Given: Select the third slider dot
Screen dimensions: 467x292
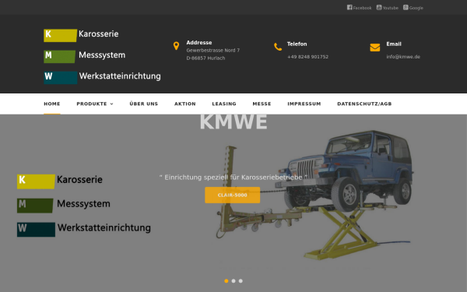Looking at the screenshot, I should (x=241, y=281).
